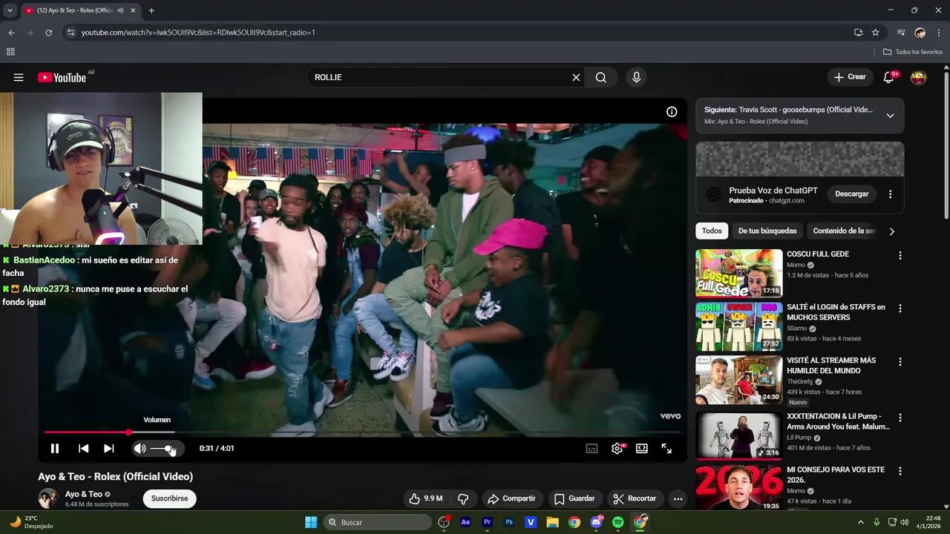
Task: Open Premiere Pro from the taskbar
Action: click(488, 522)
